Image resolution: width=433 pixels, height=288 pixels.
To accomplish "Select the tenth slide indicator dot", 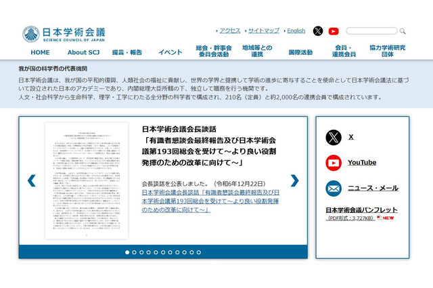I will point(191,252).
